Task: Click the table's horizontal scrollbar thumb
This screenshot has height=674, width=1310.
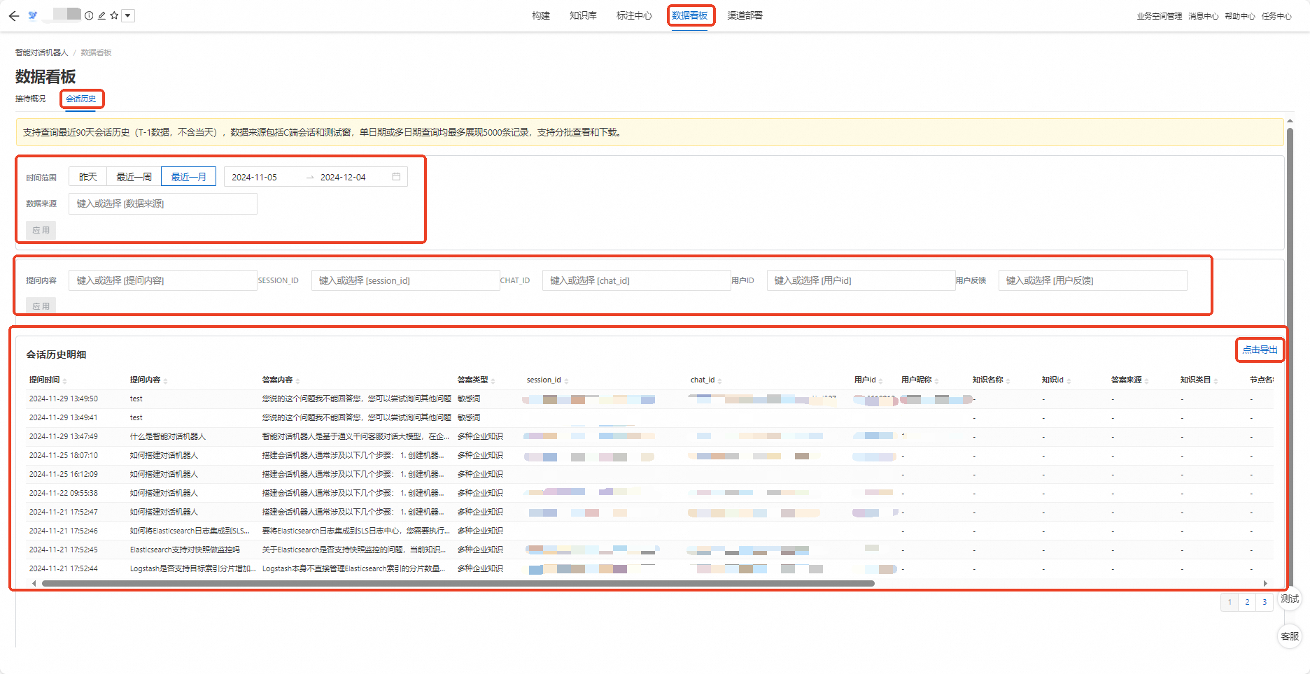Action: pyautogui.click(x=458, y=583)
